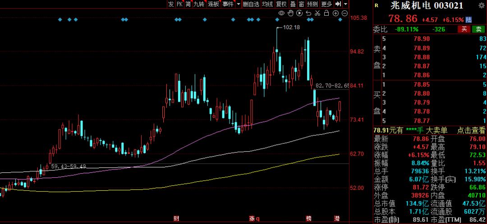Screen dimensions: 487x224
Task: Open the dropdown arrow after 事件
Action: click(238, 4)
